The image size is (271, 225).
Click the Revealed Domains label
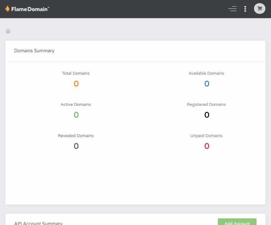click(76, 136)
